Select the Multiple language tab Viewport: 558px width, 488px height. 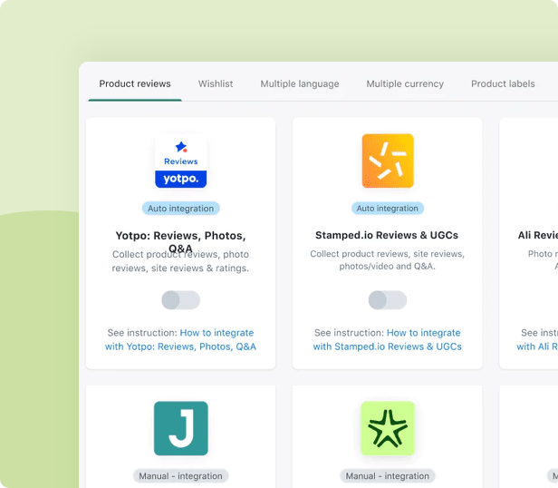click(x=300, y=83)
